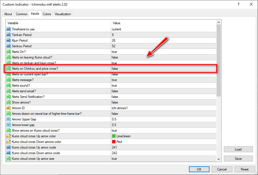Click the boolean icon beside Alerts On?

click(x=8, y=52)
